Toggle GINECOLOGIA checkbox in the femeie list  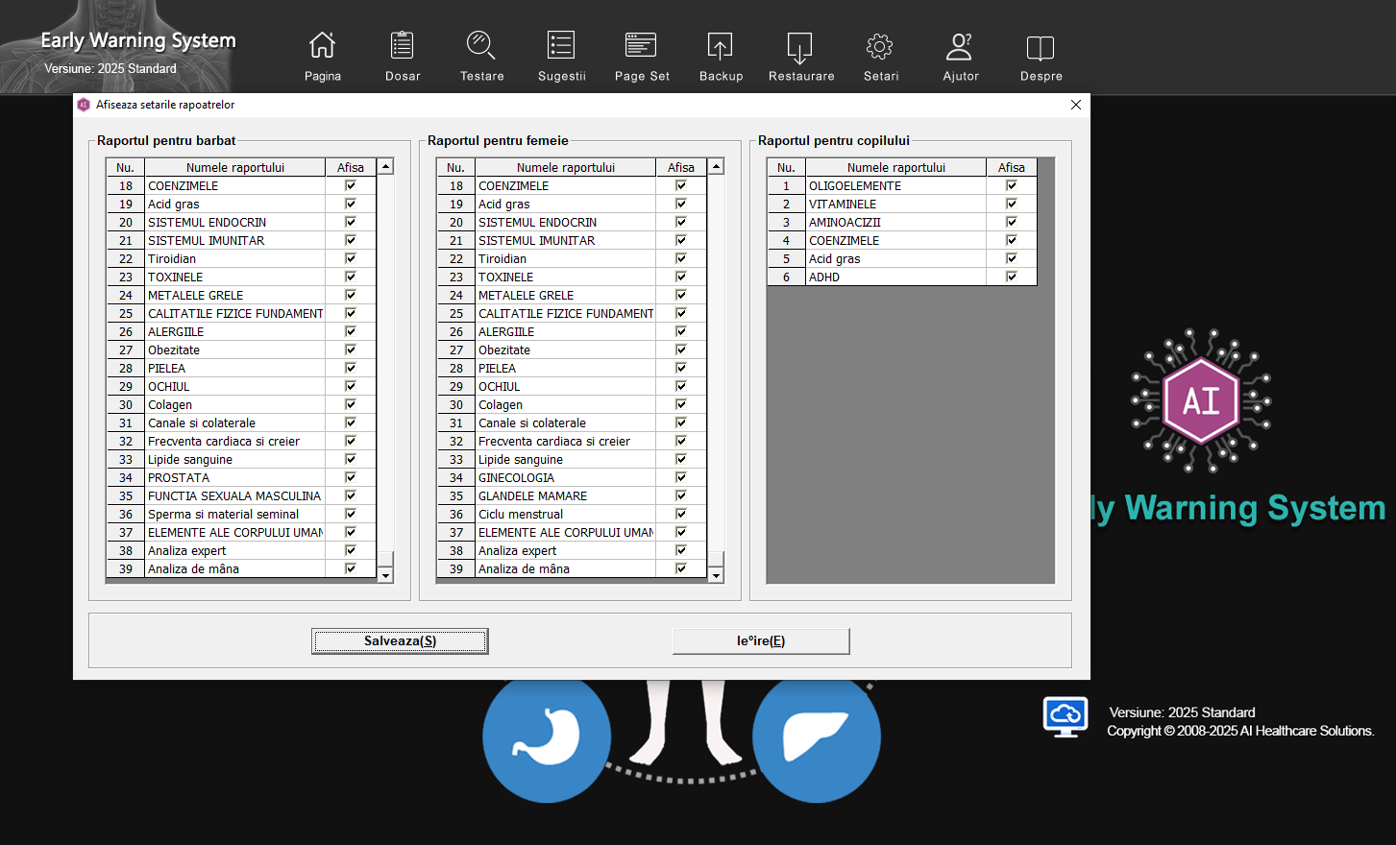681,477
